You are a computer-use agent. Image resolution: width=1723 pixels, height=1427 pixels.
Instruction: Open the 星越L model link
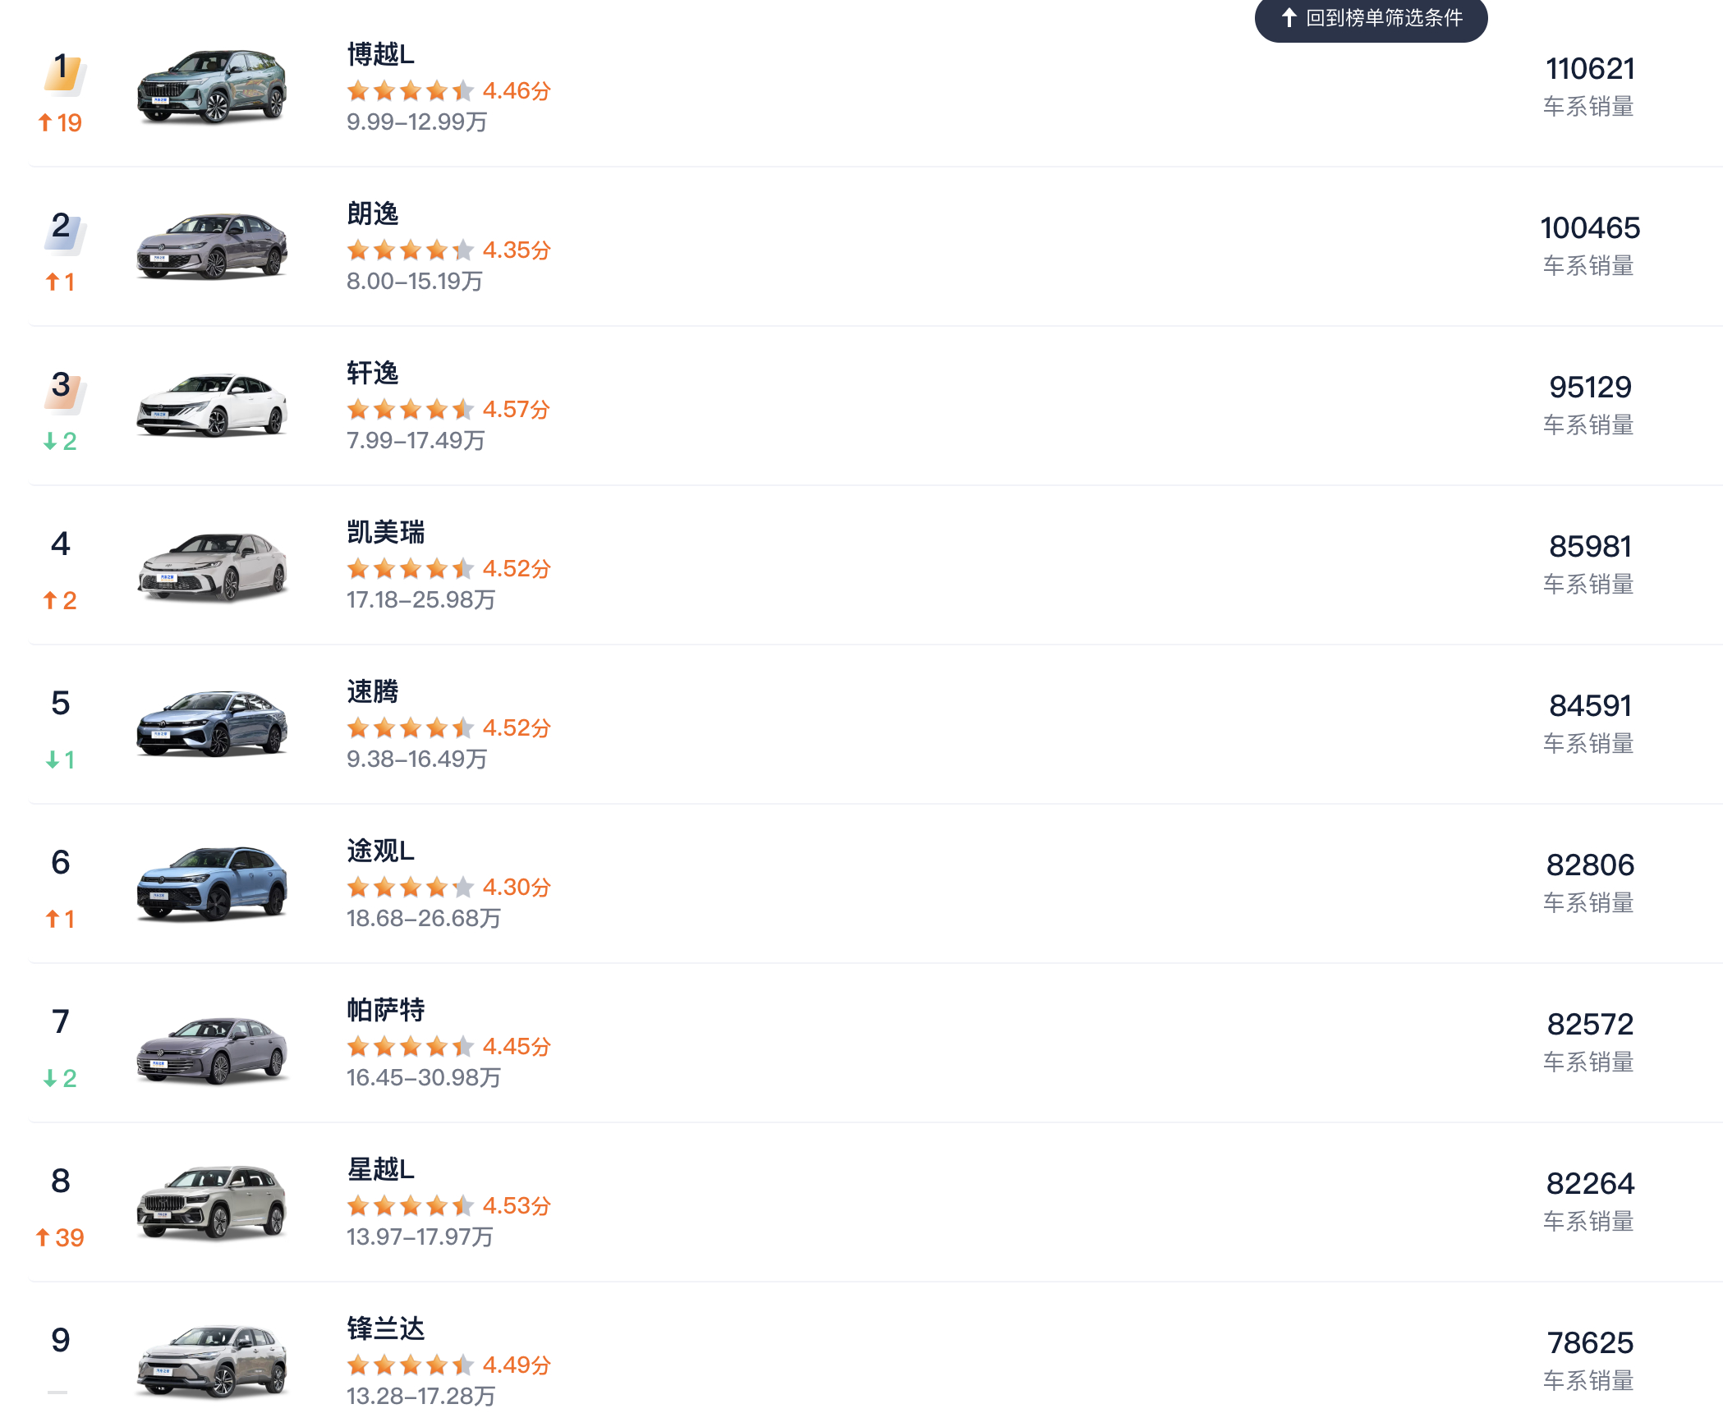click(x=380, y=1169)
